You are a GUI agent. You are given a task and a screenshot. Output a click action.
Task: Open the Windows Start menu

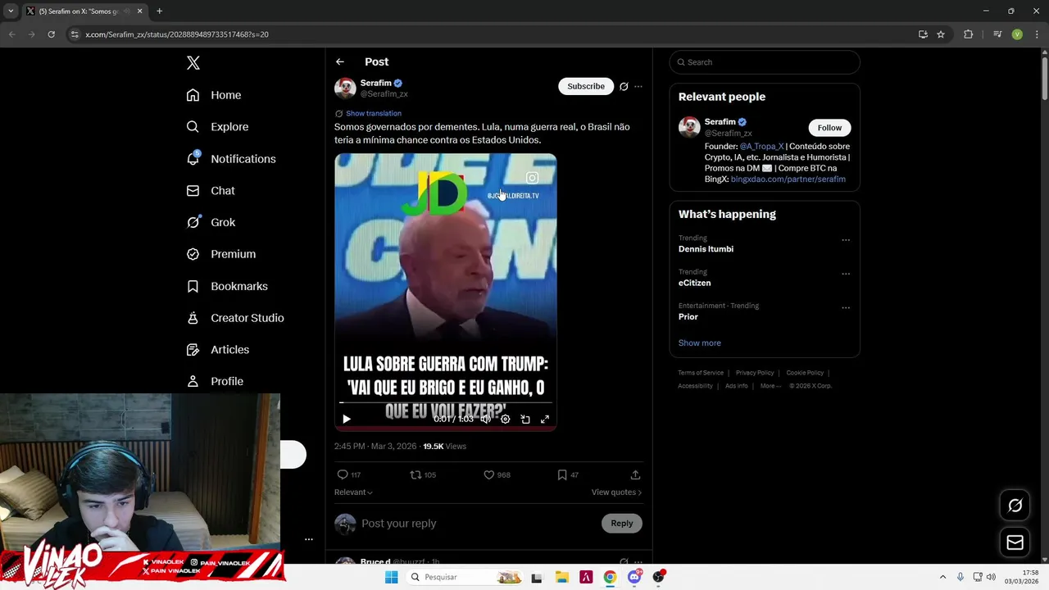[x=391, y=577]
